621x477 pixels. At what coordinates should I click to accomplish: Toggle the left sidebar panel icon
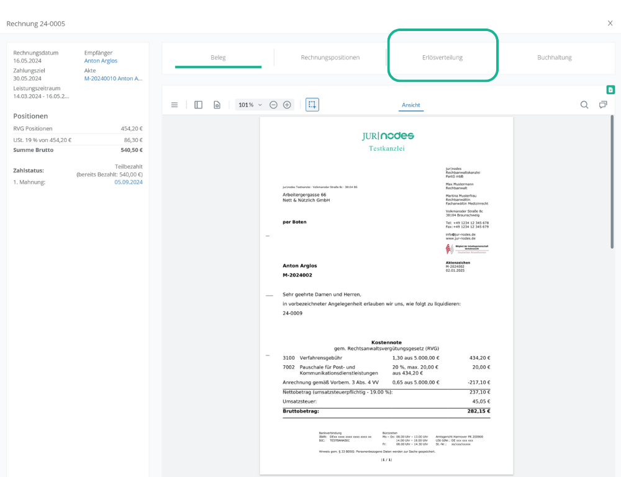198,105
